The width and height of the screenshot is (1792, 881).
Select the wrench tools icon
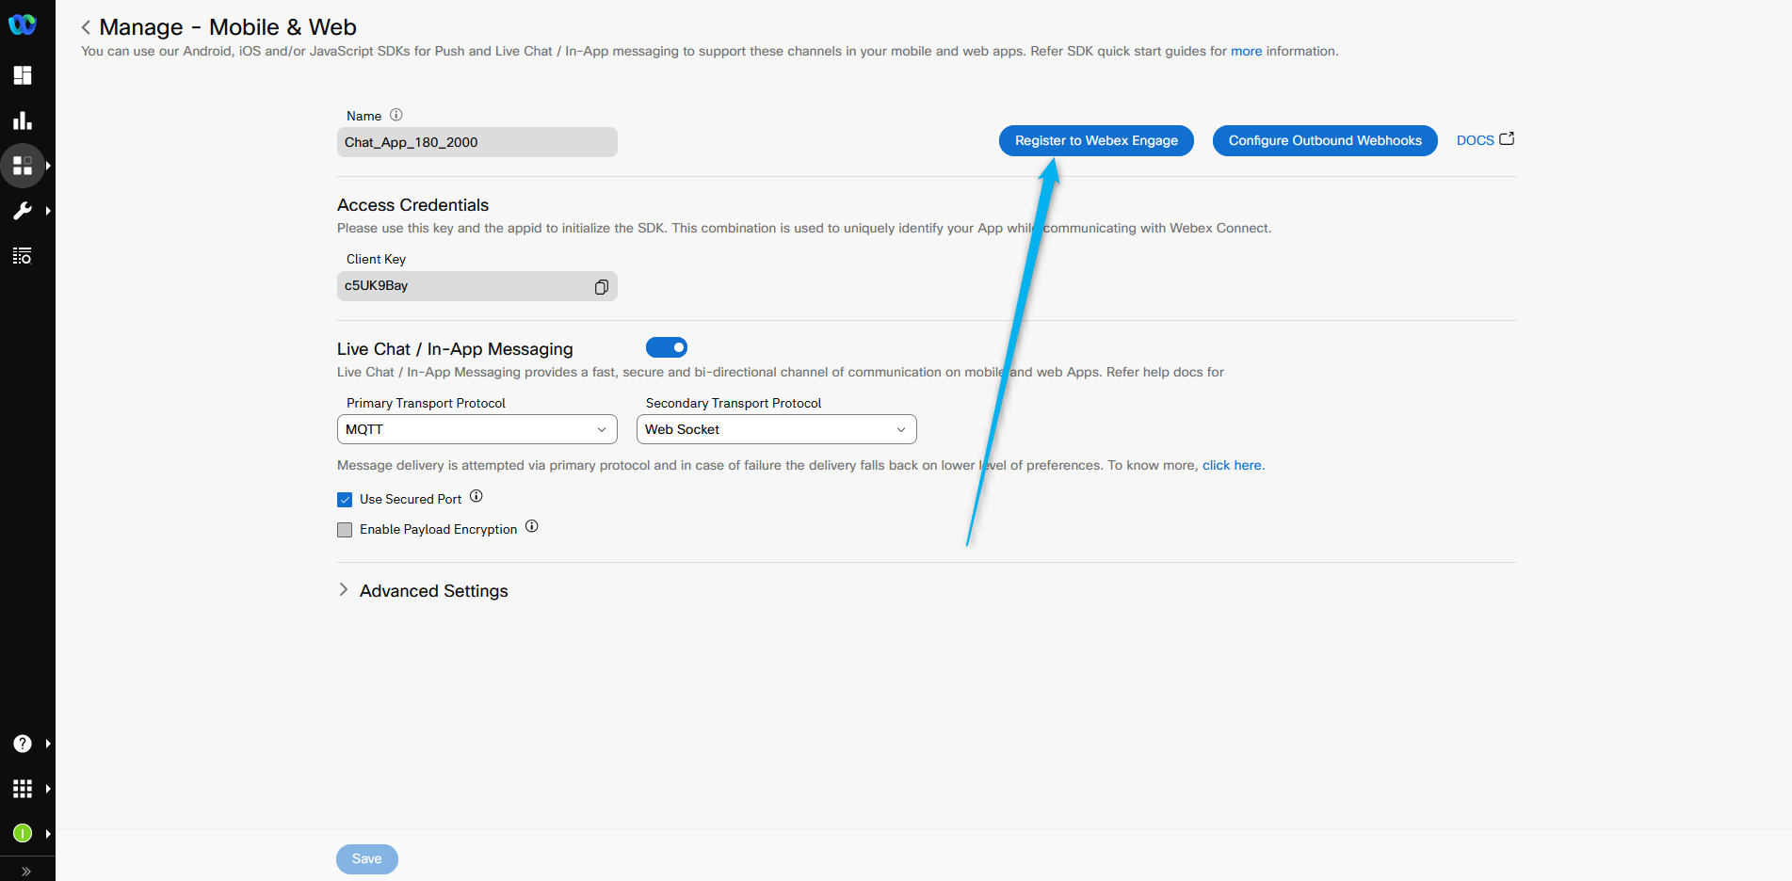[x=23, y=211]
